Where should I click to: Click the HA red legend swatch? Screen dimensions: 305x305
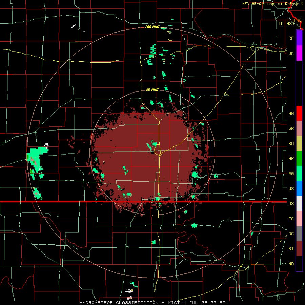click(299, 113)
